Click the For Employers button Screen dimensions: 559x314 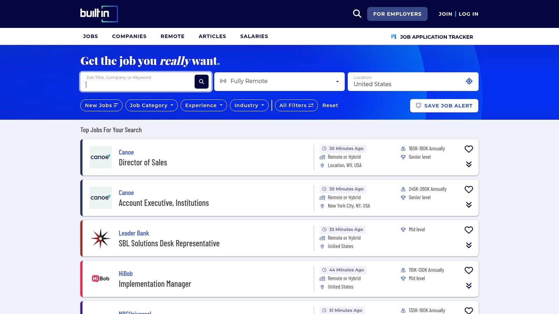click(x=397, y=14)
